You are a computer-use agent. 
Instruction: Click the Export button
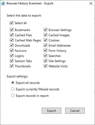51,111
